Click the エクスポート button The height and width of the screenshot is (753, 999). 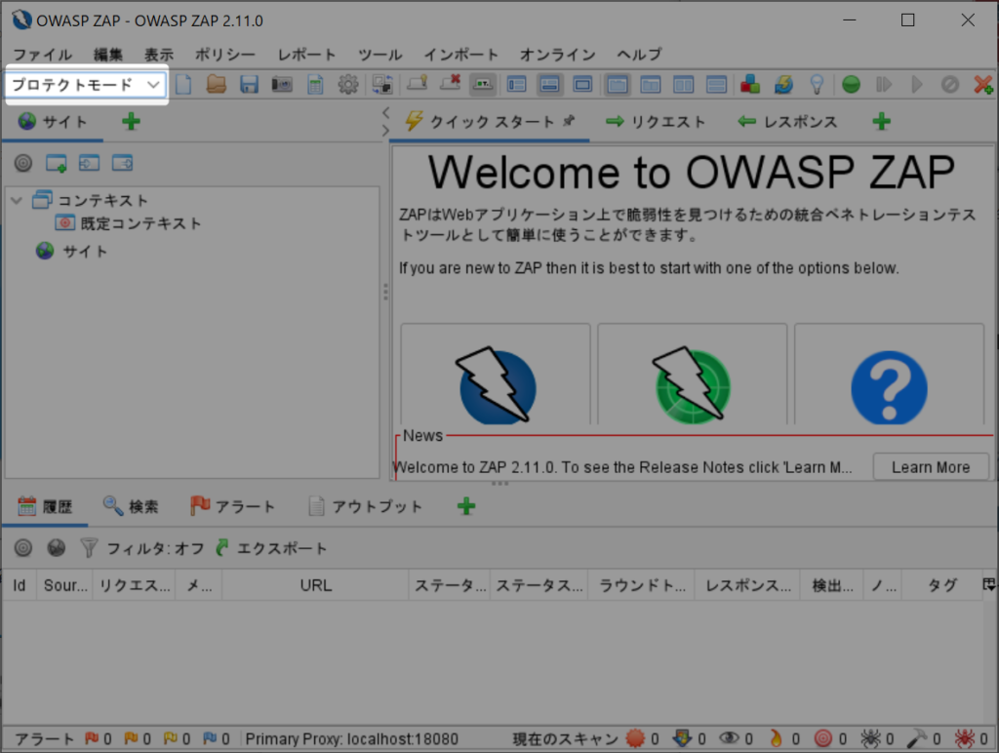(272, 548)
